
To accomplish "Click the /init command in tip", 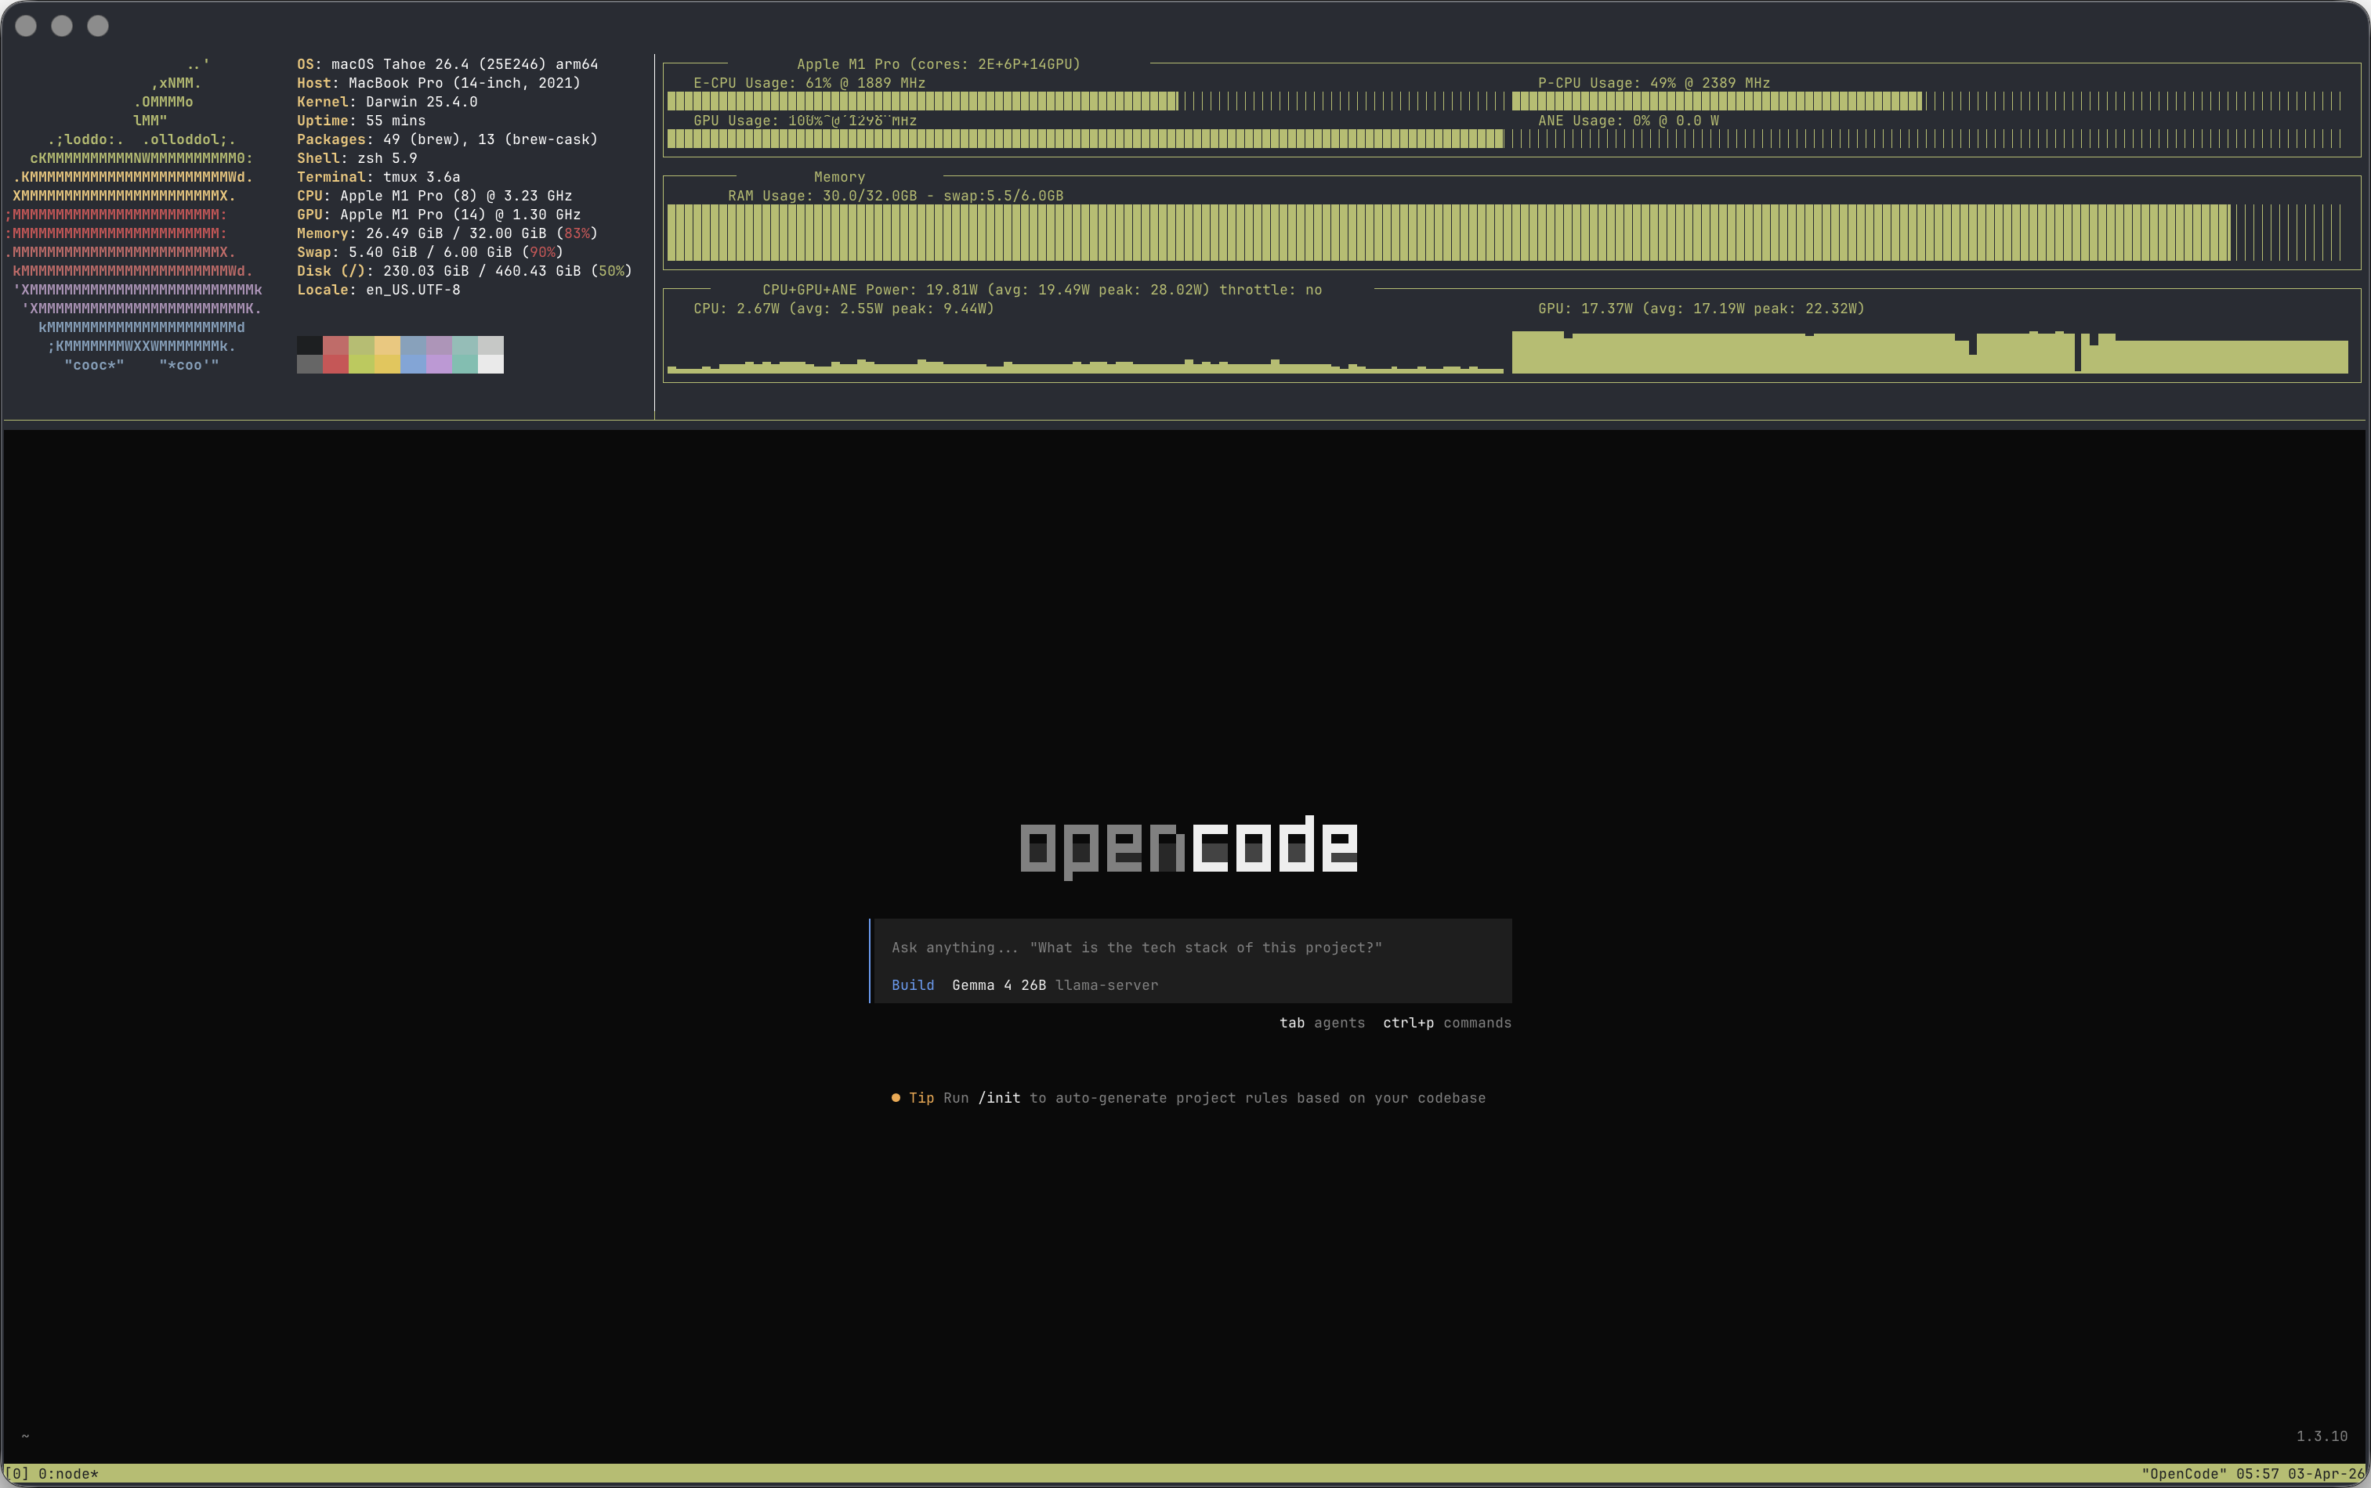I will [999, 1097].
